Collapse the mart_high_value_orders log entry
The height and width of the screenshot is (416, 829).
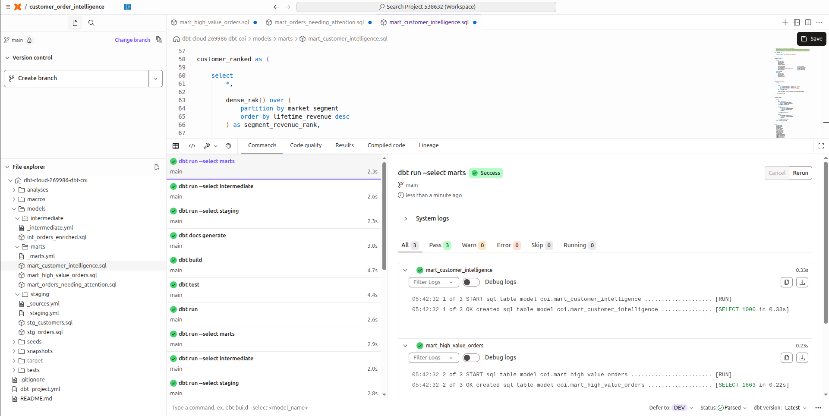coord(405,346)
